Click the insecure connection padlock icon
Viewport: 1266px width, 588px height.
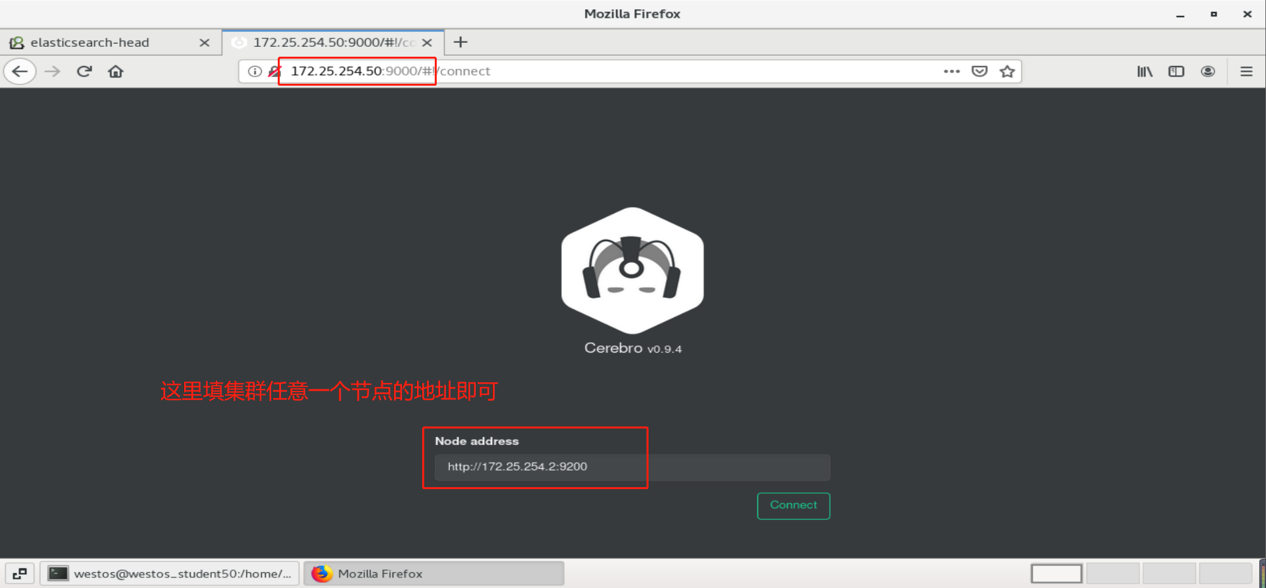point(274,71)
